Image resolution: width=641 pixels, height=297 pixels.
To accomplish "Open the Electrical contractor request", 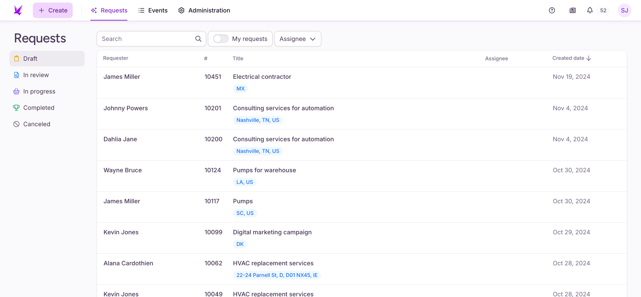I will (x=262, y=77).
